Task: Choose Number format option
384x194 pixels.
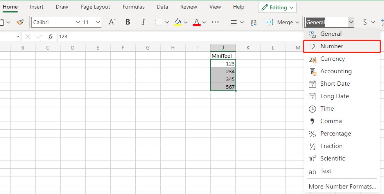Action: [343, 46]
